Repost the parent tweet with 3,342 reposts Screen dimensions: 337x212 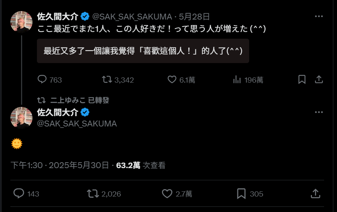[x=107, y=80]
